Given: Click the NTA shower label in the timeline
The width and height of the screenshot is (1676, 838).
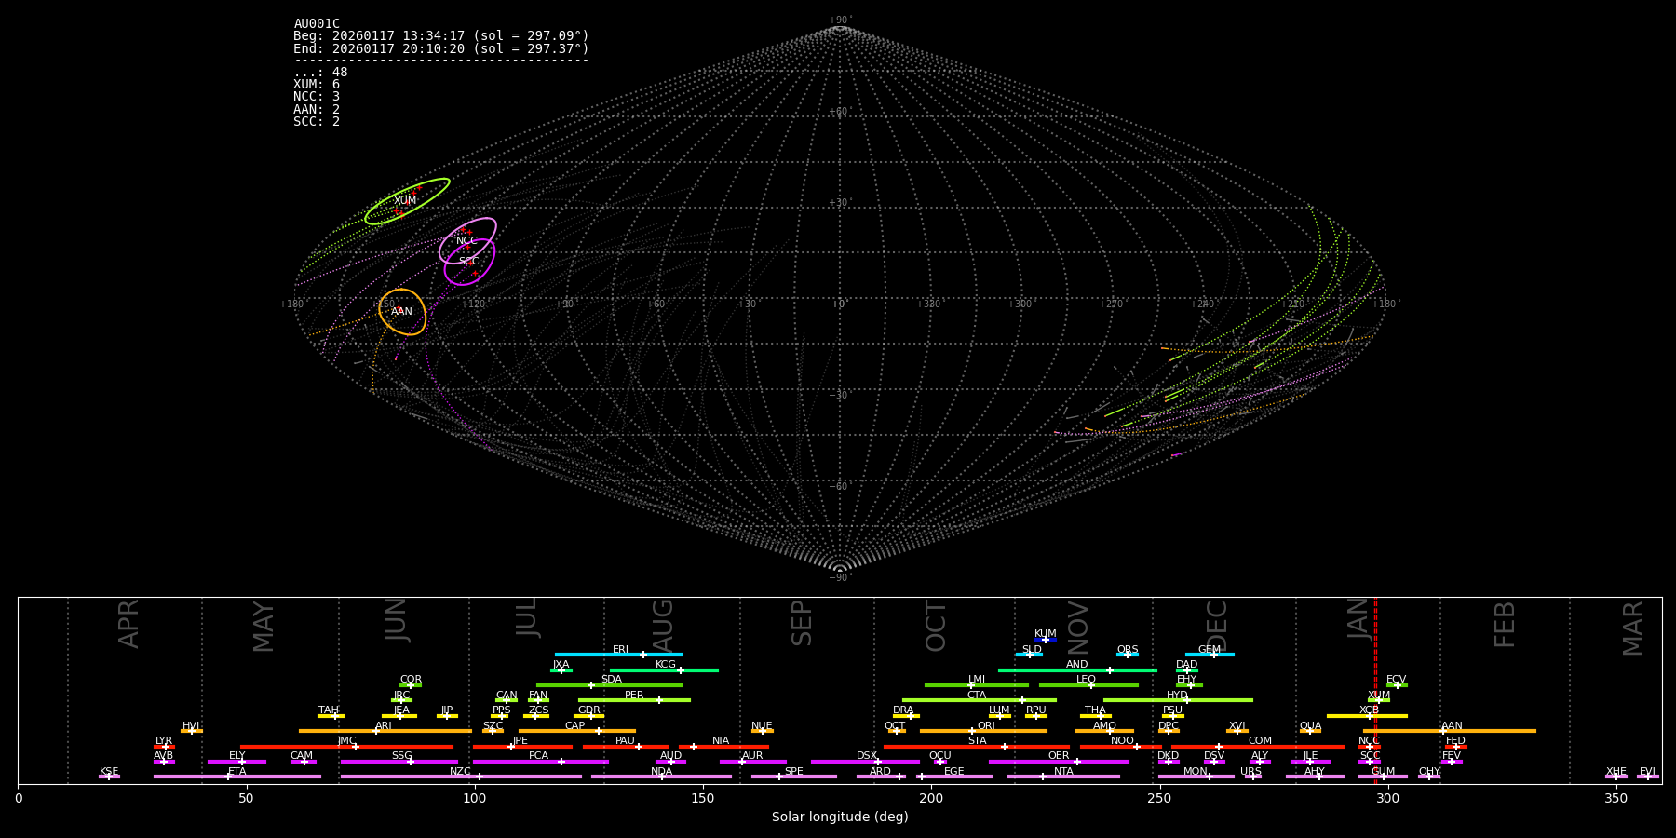Looking at the screenshot, I should point(1063,772).
